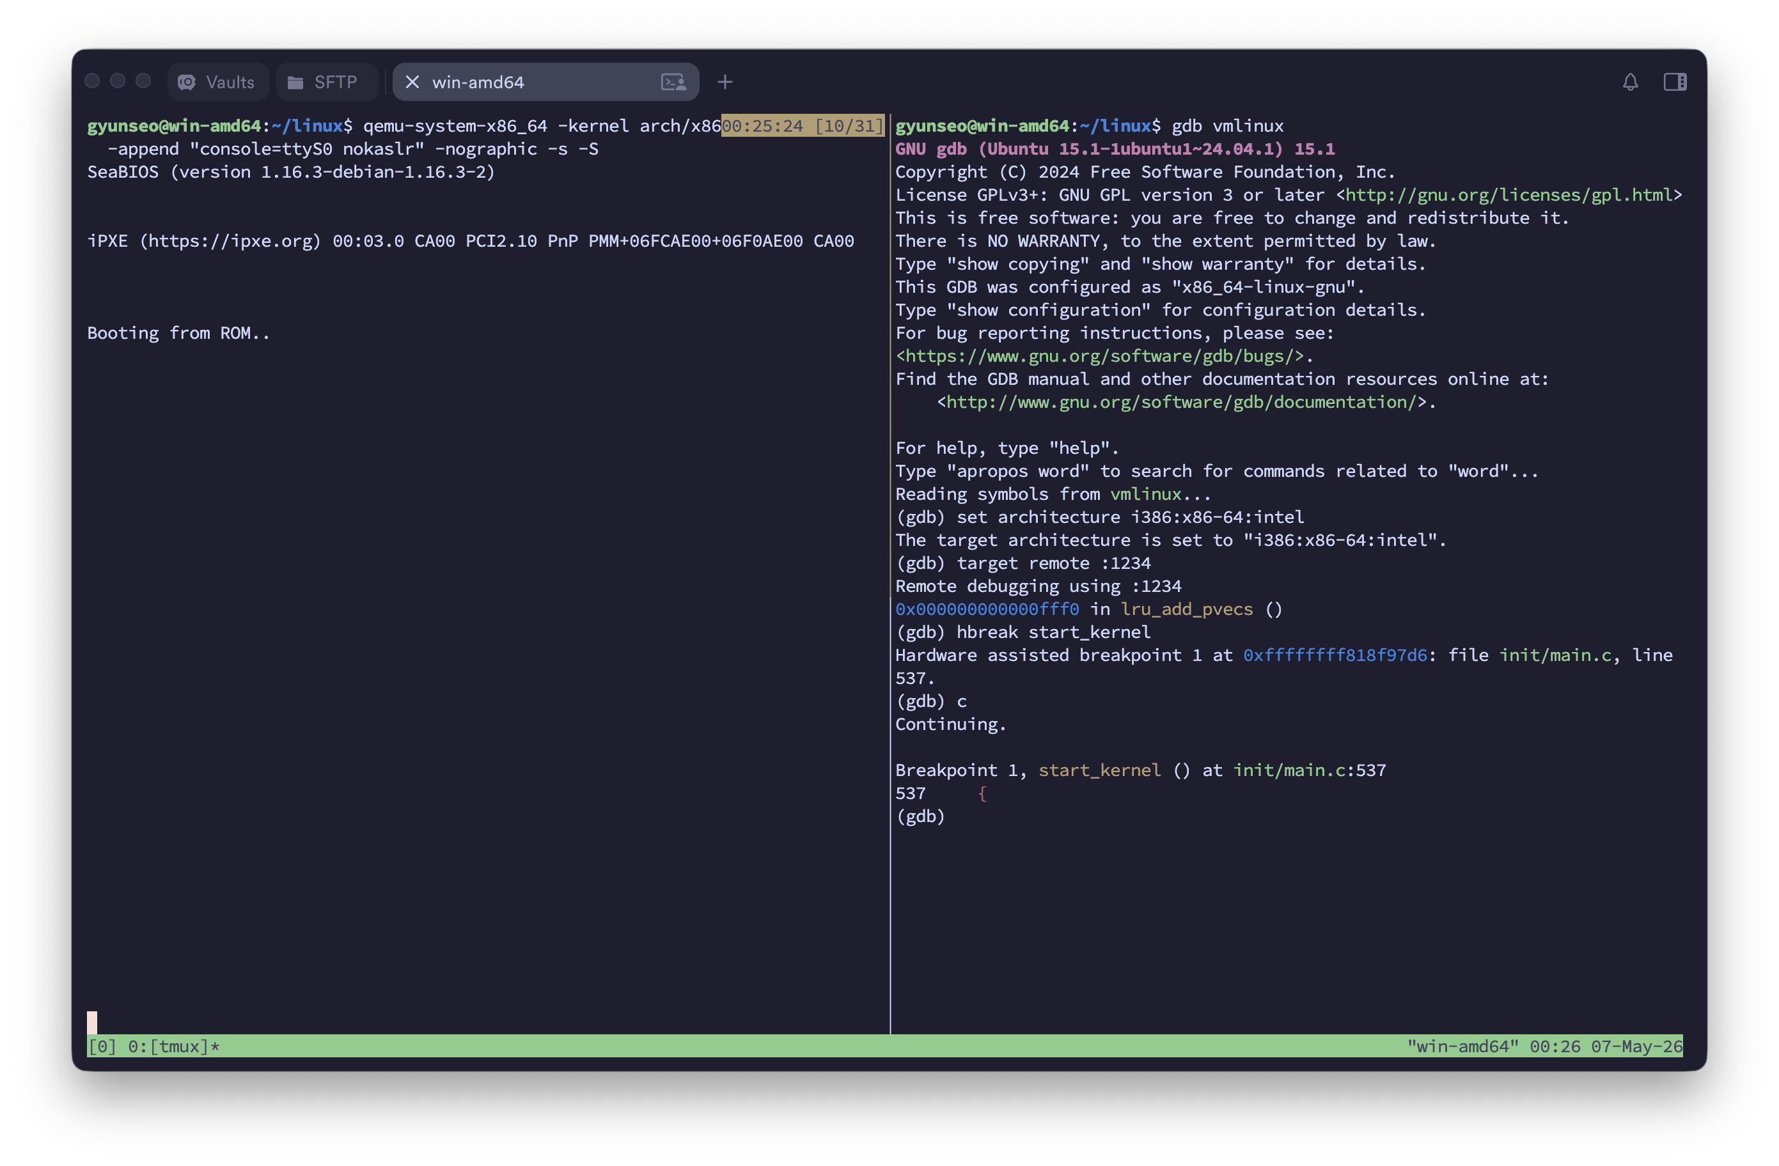Click the "Booting from ROM.." line

click(x=178, y=333)
